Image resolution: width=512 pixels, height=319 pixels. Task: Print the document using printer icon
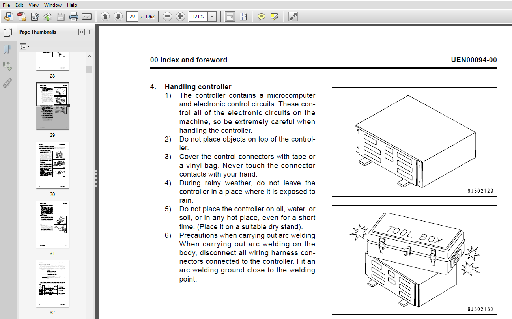(x=74, y=17)
